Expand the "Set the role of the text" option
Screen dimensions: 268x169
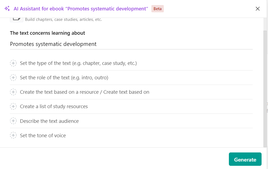(x=64, y=78)
